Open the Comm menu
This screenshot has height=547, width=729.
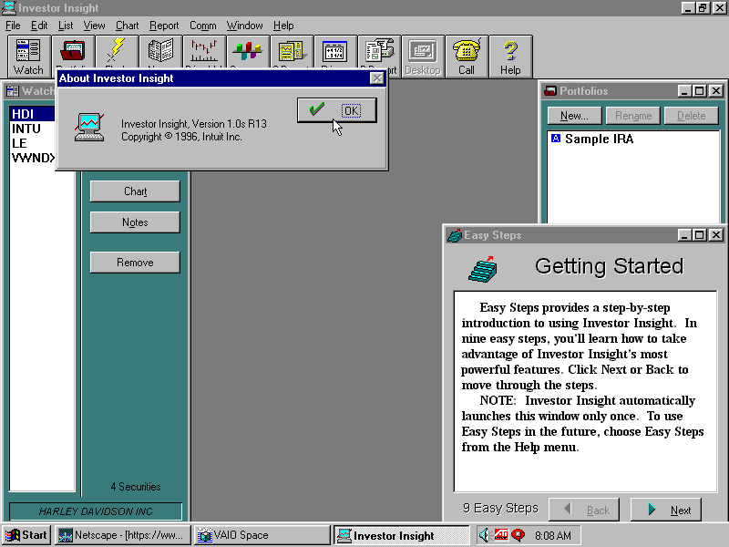point(202,26)
